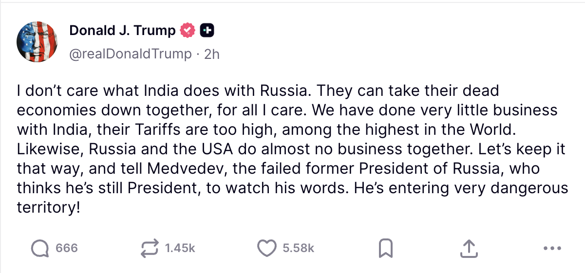The width and height of the screenshot is (585, 273).
Task: Toggle the heart like button
Action: (x=266, y=249)
